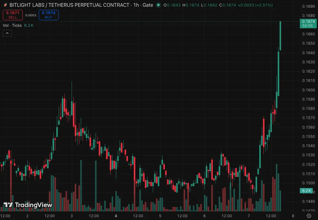Screen dimensions: 318x220
Task: Open symbol title BITLIGHT LABS / TETHERUS PERPETUAL CONTRACT
Action: (70, 5)
